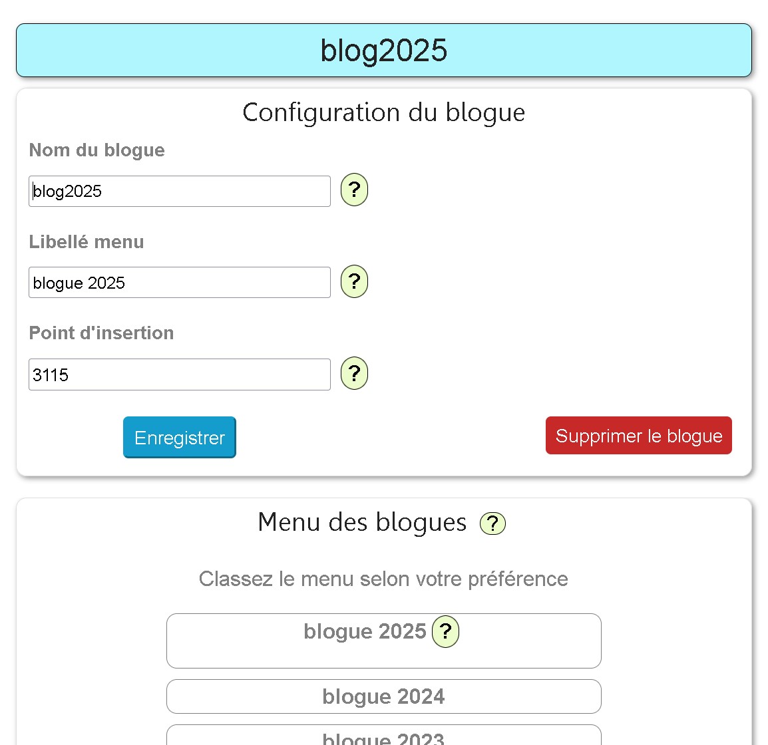
Task: Click the help icon next to Menu des blogues
Action: (492, 524)
